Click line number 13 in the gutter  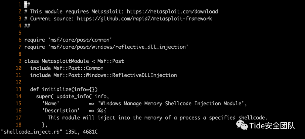pos(18,89)
